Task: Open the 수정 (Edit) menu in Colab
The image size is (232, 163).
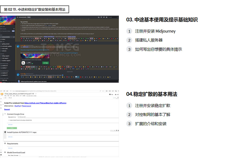Action: click(8, 96)
